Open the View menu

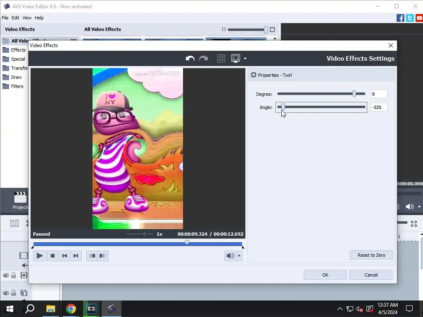(x=27, y=18)
